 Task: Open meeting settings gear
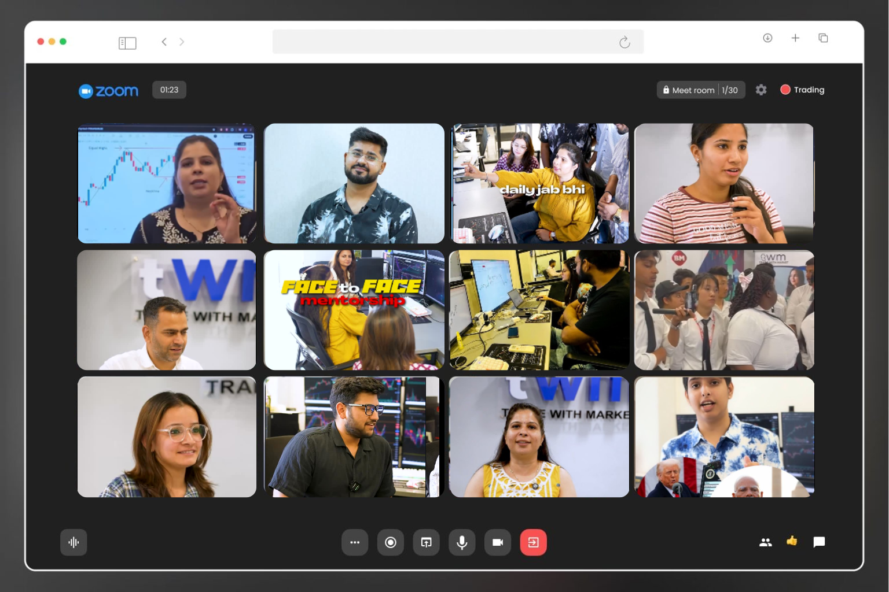[761, 90]
